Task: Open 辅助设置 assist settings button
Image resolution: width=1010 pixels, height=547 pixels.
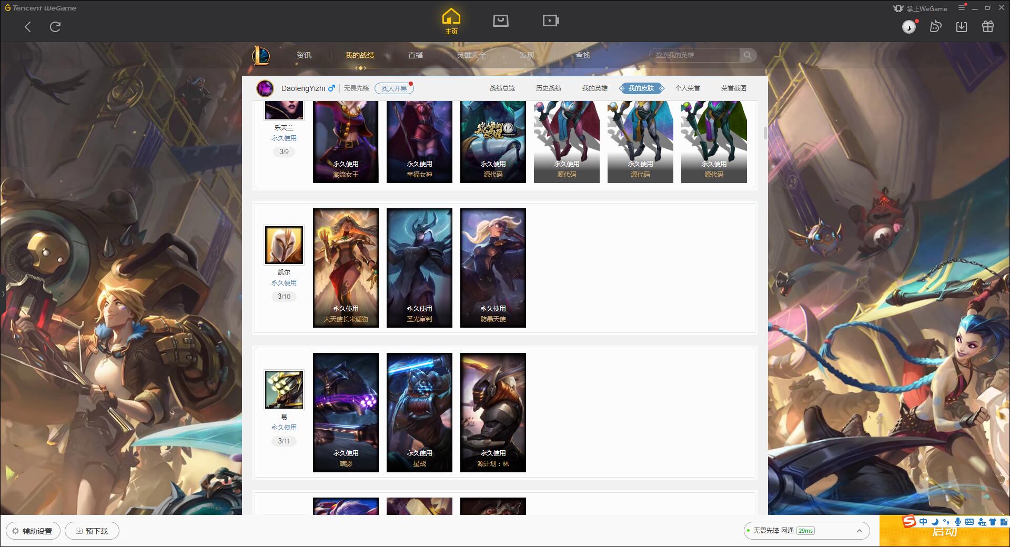Action: coord(33,531)
